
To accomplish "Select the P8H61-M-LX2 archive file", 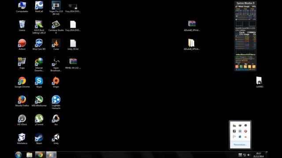I will coord(73,63).
